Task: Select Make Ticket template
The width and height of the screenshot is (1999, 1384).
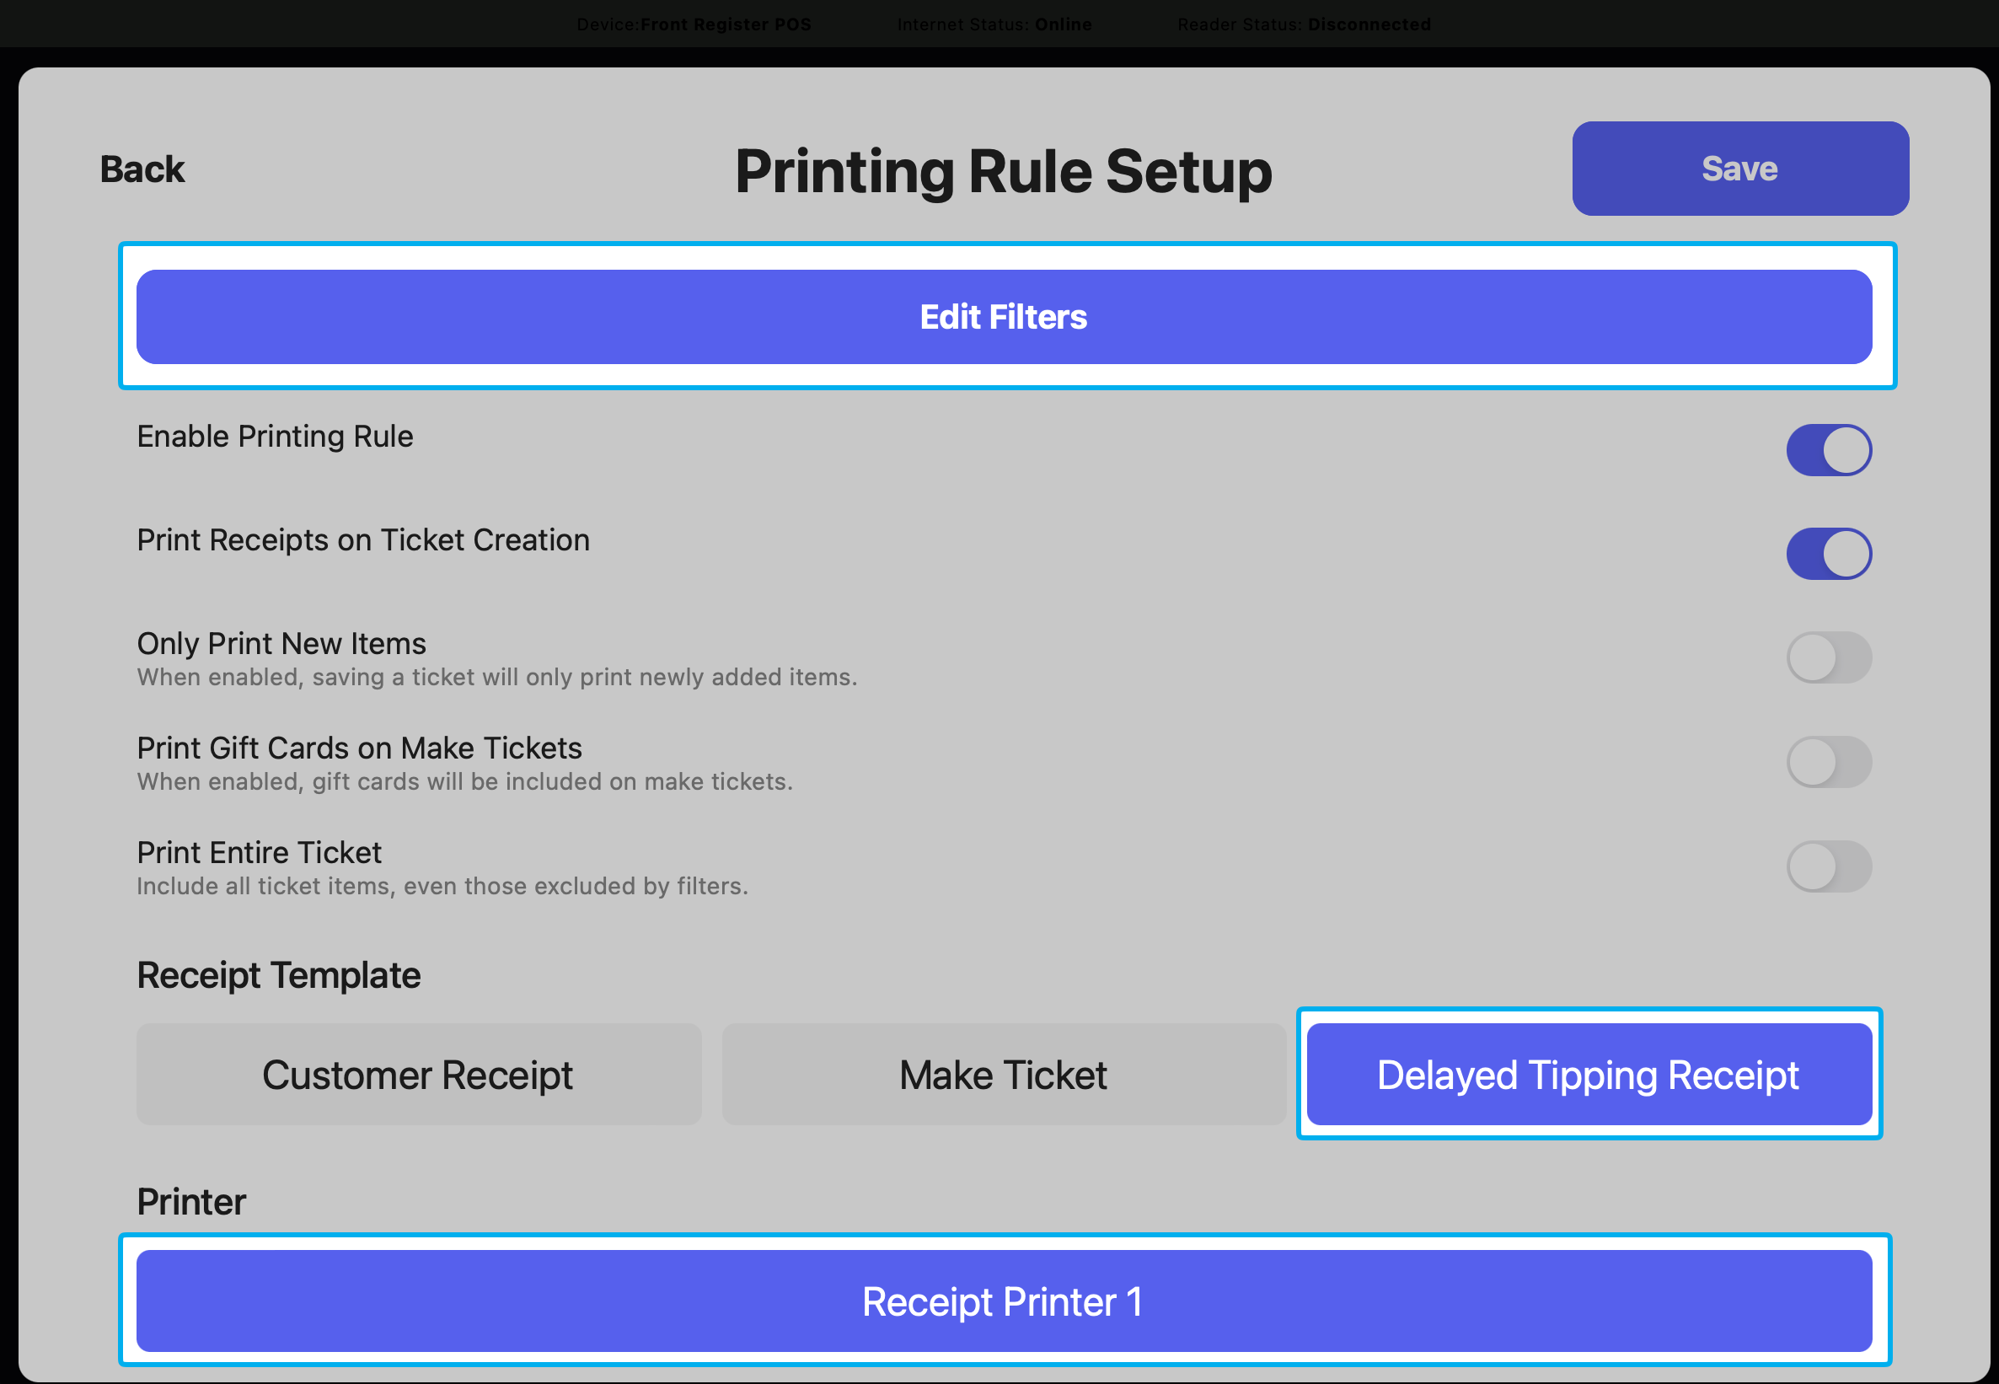Action: click(1003, 1076)
